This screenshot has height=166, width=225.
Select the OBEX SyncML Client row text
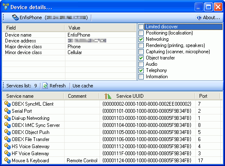32,104
